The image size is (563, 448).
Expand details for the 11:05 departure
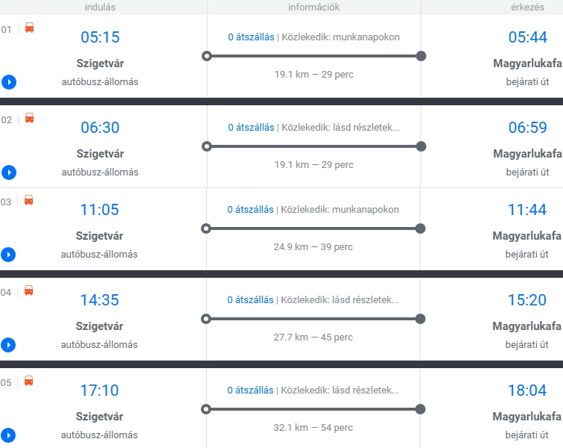click(x=9, y=255)
